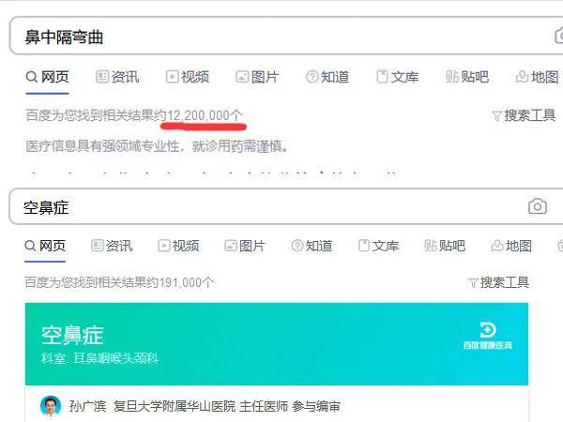
Task: Open 知道 tab under 空鼻症 search
Action: coord(312,246)
